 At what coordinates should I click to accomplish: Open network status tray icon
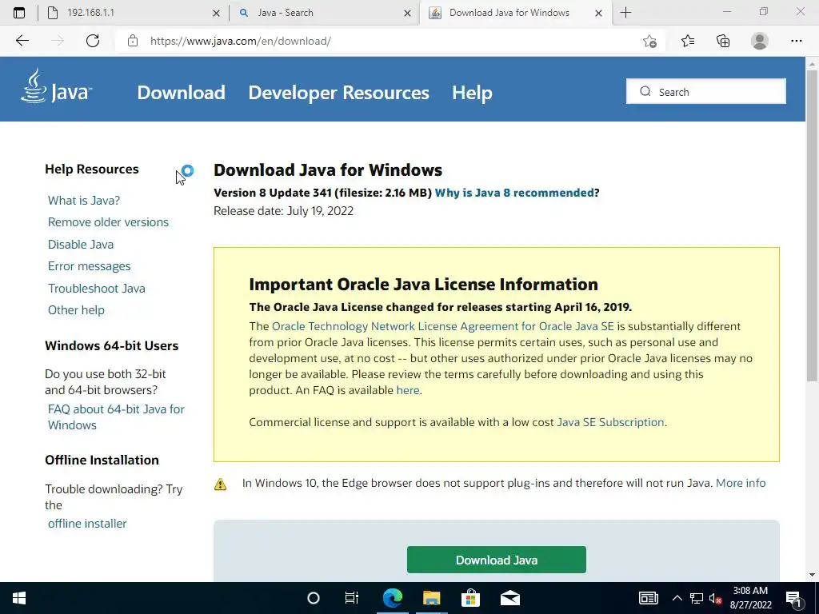point(697,598)
